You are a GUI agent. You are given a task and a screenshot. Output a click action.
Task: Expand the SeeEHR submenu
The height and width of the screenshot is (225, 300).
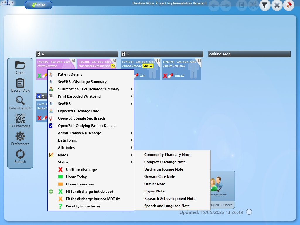(x=132, y=103)
